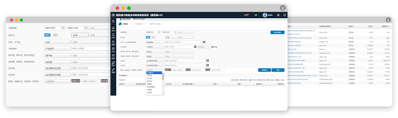Click the colorful theme circle icon
398x118 pixels.
click(278, 15)
